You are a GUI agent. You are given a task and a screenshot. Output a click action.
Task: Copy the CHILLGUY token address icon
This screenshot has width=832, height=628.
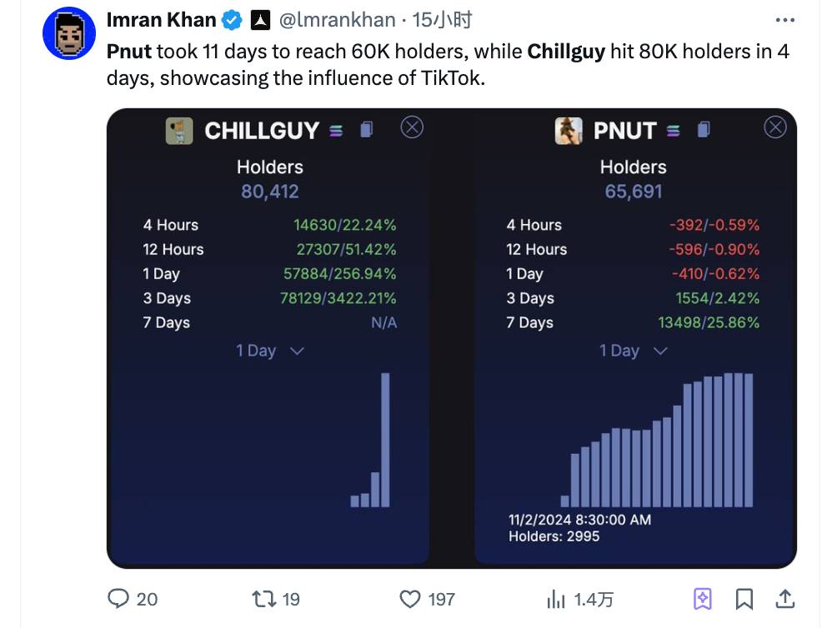[366, 130]
